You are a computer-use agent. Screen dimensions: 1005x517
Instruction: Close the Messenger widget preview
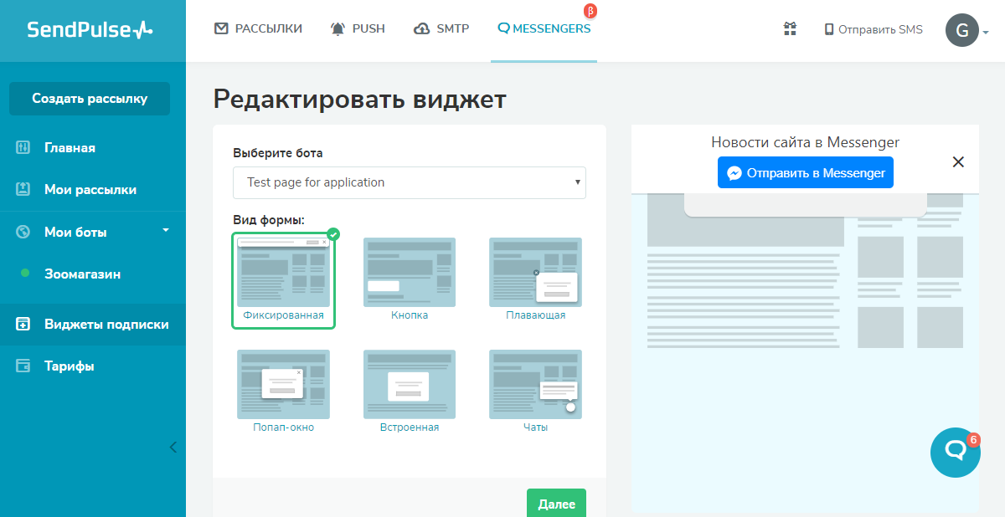(x=959, y=162)
